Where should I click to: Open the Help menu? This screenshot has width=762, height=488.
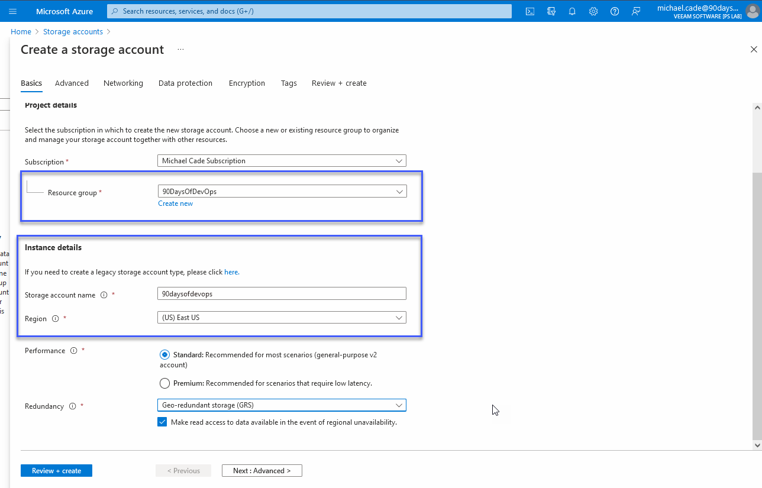click(x=614, y=11)
